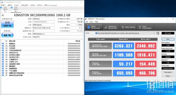This screenshot has width=176, height=95.
Task: Click the 4 KB QD32 read result 655.593
Action: (x=123, y=73)
